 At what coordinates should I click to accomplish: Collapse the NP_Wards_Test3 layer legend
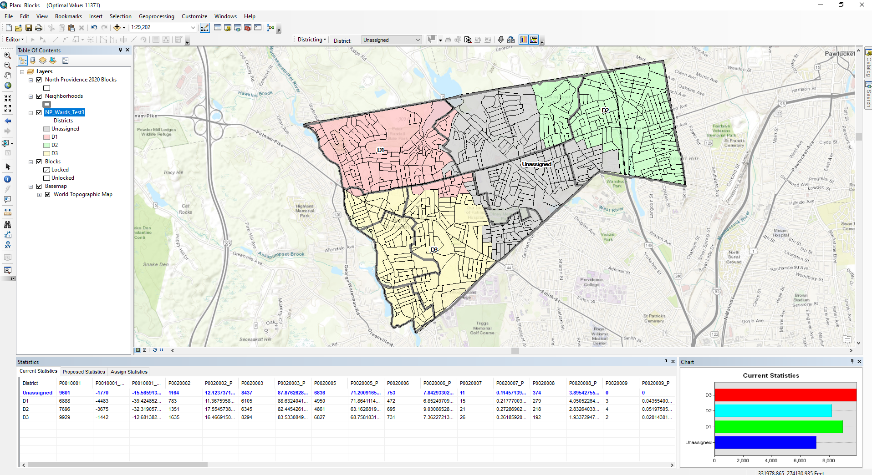pos(31,113)
